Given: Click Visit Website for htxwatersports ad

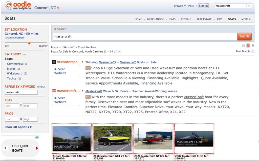Looking at the screenshot, I should (66, 71).
